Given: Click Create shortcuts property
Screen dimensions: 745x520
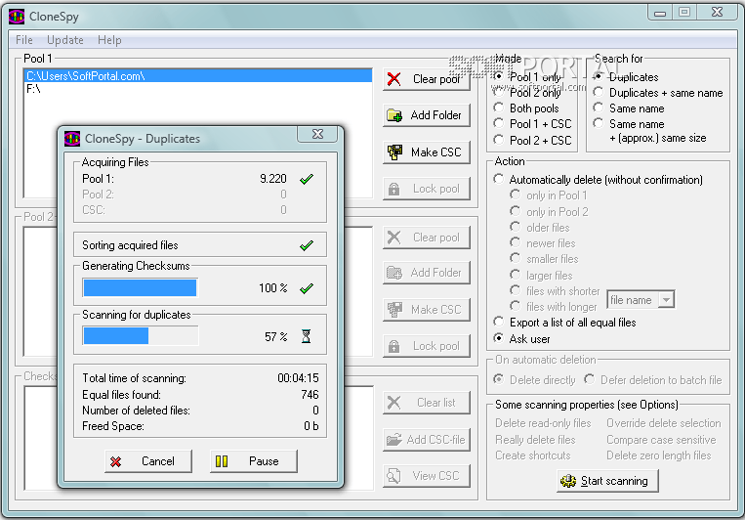Looking at the screenshot, I should click(532, 455).
